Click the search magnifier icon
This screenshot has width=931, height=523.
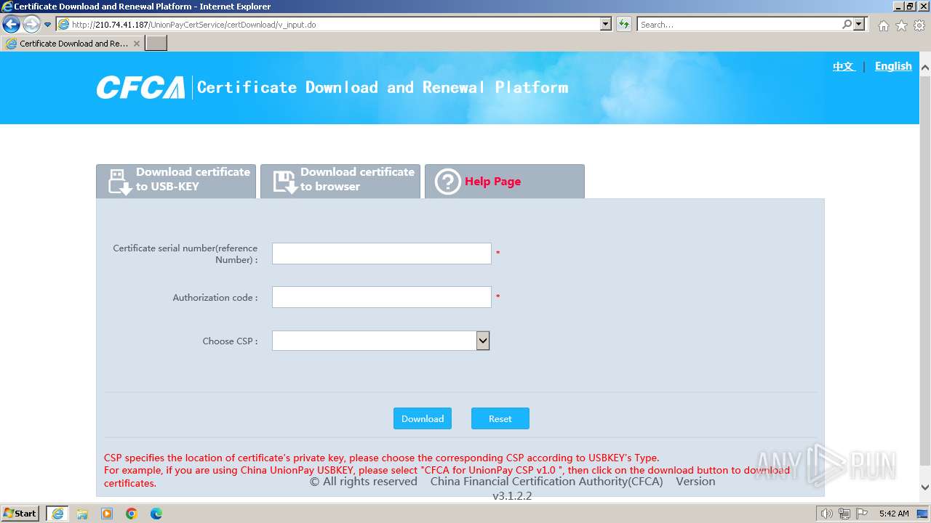[x=847, y=25]
